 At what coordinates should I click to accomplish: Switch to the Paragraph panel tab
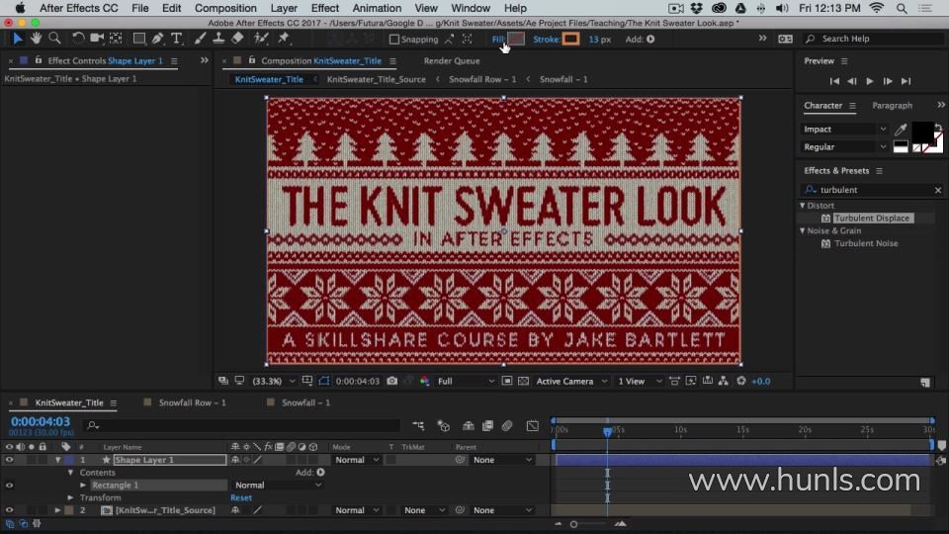click(892, 106)
